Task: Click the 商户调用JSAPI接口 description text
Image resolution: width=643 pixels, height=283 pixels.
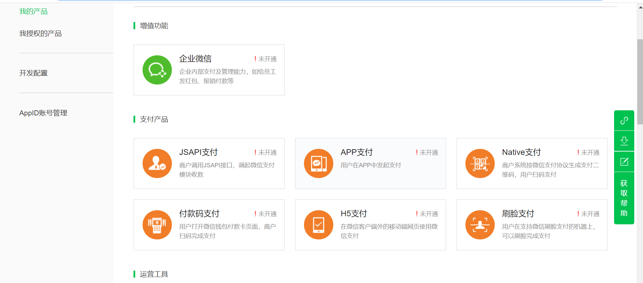Action: [227, 170]
